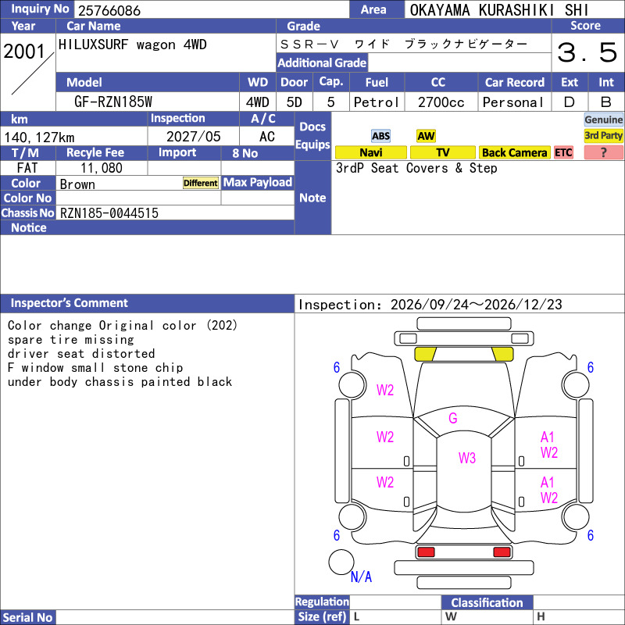Image resolution: width=625 pixels, height=625 pixels.
Task: Click the inquiry number 25766086
Action: coord(109,10)
